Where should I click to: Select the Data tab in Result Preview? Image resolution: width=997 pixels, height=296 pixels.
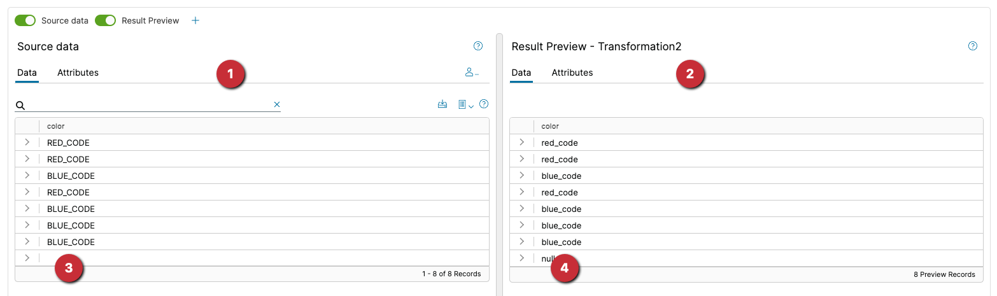521,73
